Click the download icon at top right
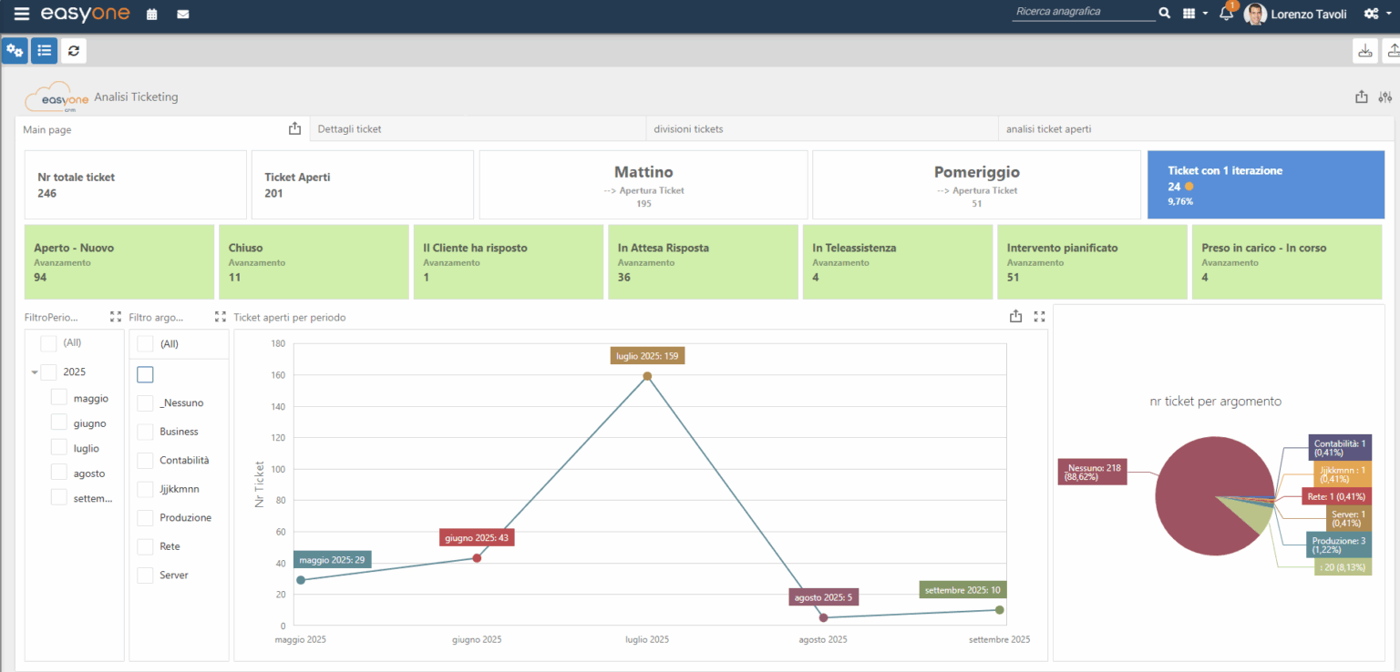Image resolution: width=1400 pixels, height=672 pixels. pos(1364,50)
